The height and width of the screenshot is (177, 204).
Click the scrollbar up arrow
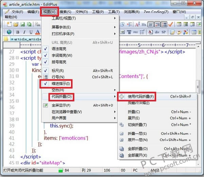tap(198, 46)
